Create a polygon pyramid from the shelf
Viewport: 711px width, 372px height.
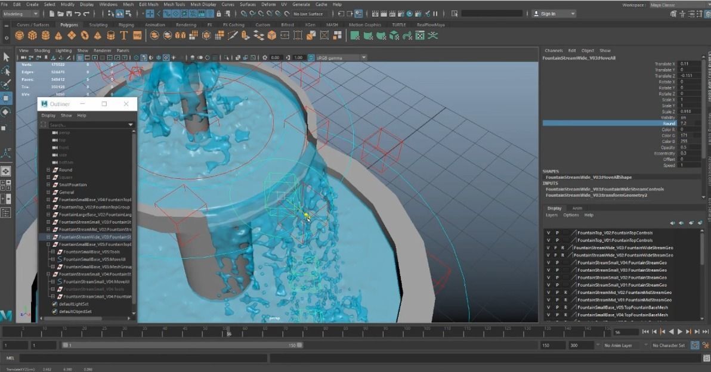click(x=97, y=35)
